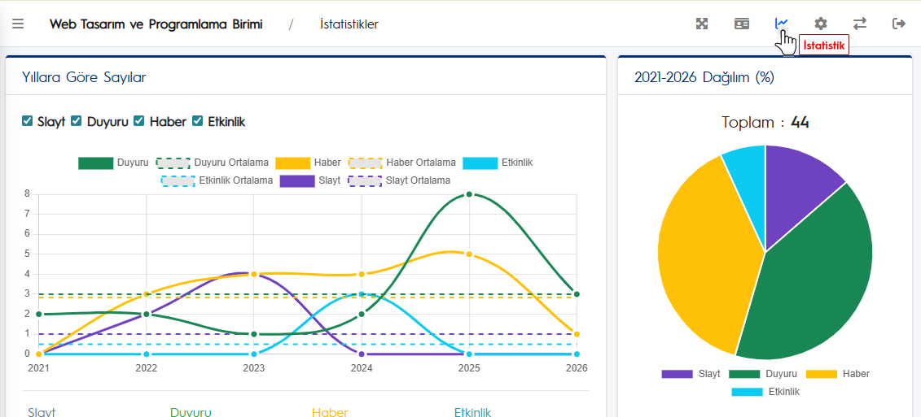Open the ID card profile icon
The image size is (921, 417).
[741, 24]
